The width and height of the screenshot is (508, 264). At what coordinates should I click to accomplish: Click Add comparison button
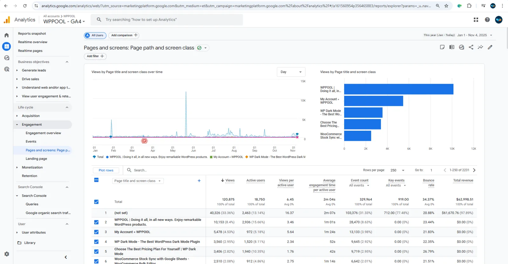[x=124, y=35]
